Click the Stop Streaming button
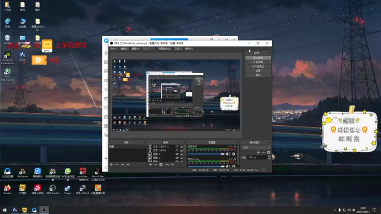Screen dimensions: 381x214 point(258,58)
